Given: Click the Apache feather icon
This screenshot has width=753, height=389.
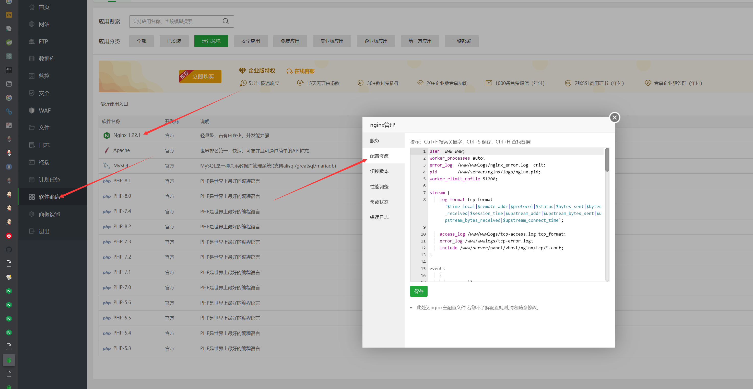Looking at the screenshot, I should pyautogui.click(x=107, y=150).
